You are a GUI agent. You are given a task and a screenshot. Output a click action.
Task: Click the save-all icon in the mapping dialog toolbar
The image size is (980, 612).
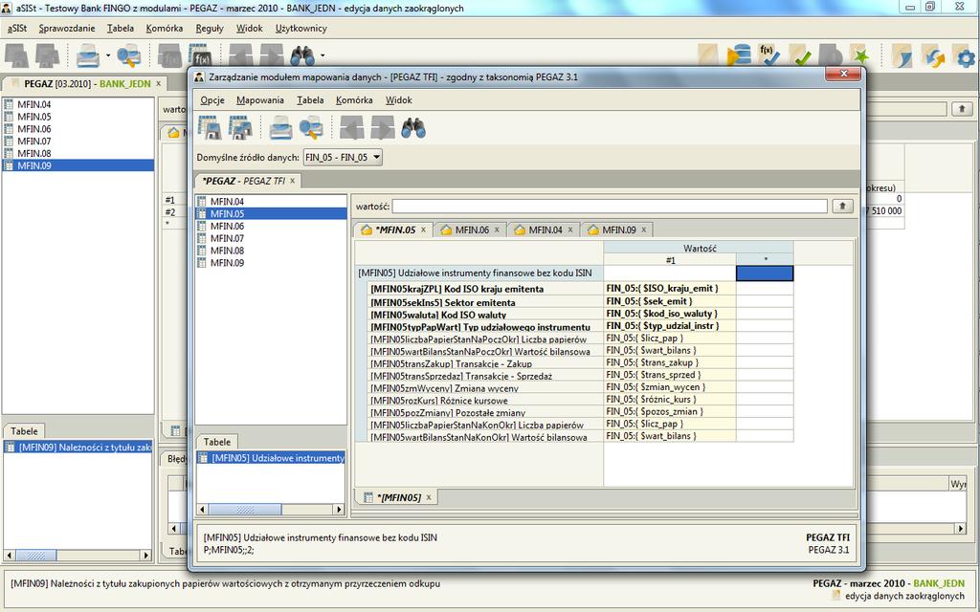(x=240, y=128)
